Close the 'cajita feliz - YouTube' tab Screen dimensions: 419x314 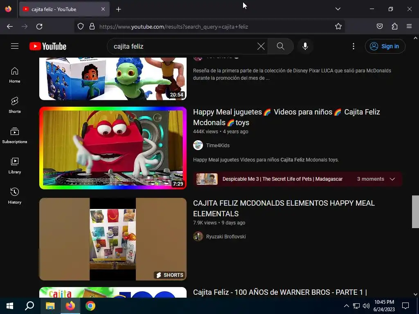pyautogui.click(x=103, y=9)
